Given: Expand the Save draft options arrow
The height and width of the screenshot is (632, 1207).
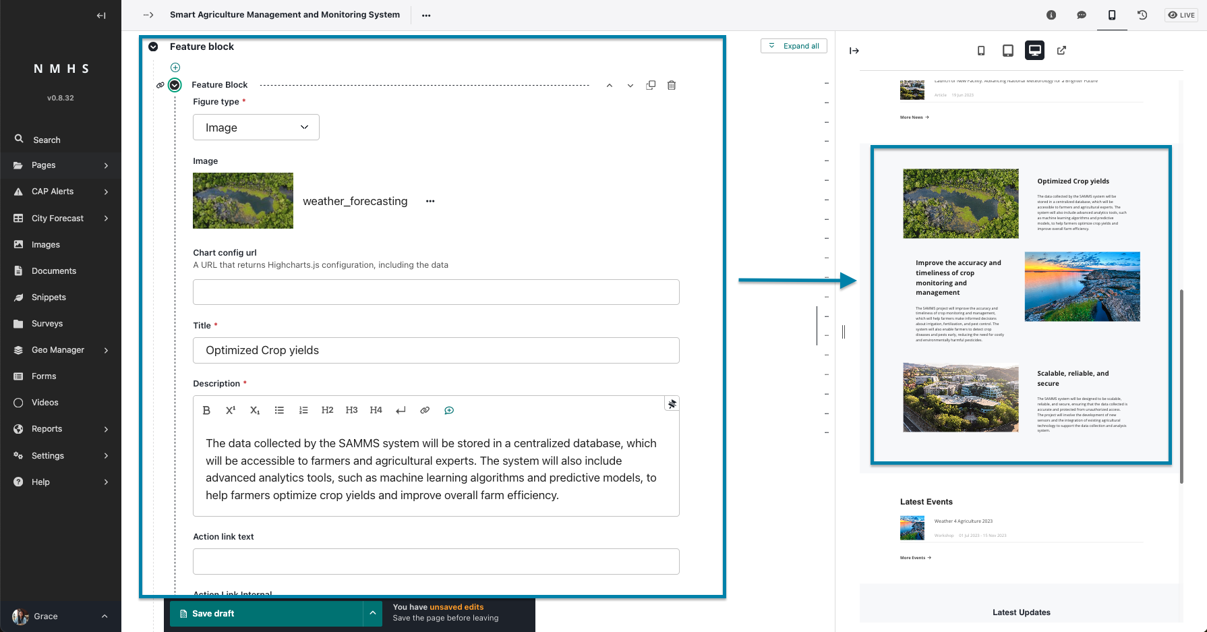Looking at the screenshot, I should 372,613.
